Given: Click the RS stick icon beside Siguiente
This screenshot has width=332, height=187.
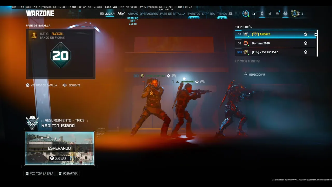Looking at the screenshot, I should [x=65, y=85].
